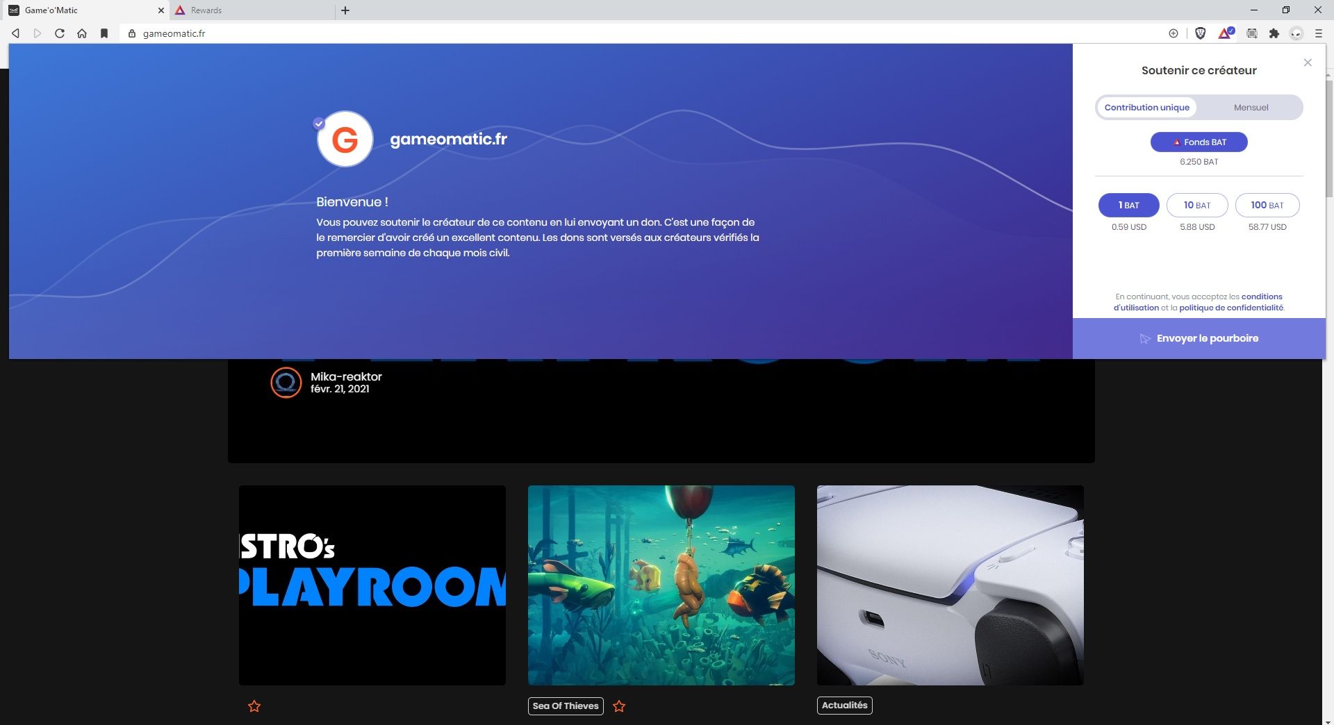Open the extensions puzzle piece icon
The image size is (1334, 725).
(x=1274, y=33)
